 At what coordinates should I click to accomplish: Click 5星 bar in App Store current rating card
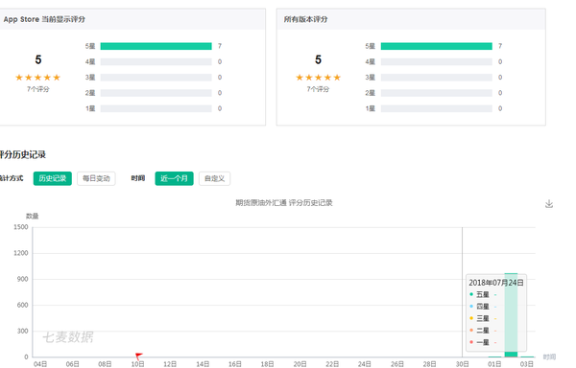point(156,46)
